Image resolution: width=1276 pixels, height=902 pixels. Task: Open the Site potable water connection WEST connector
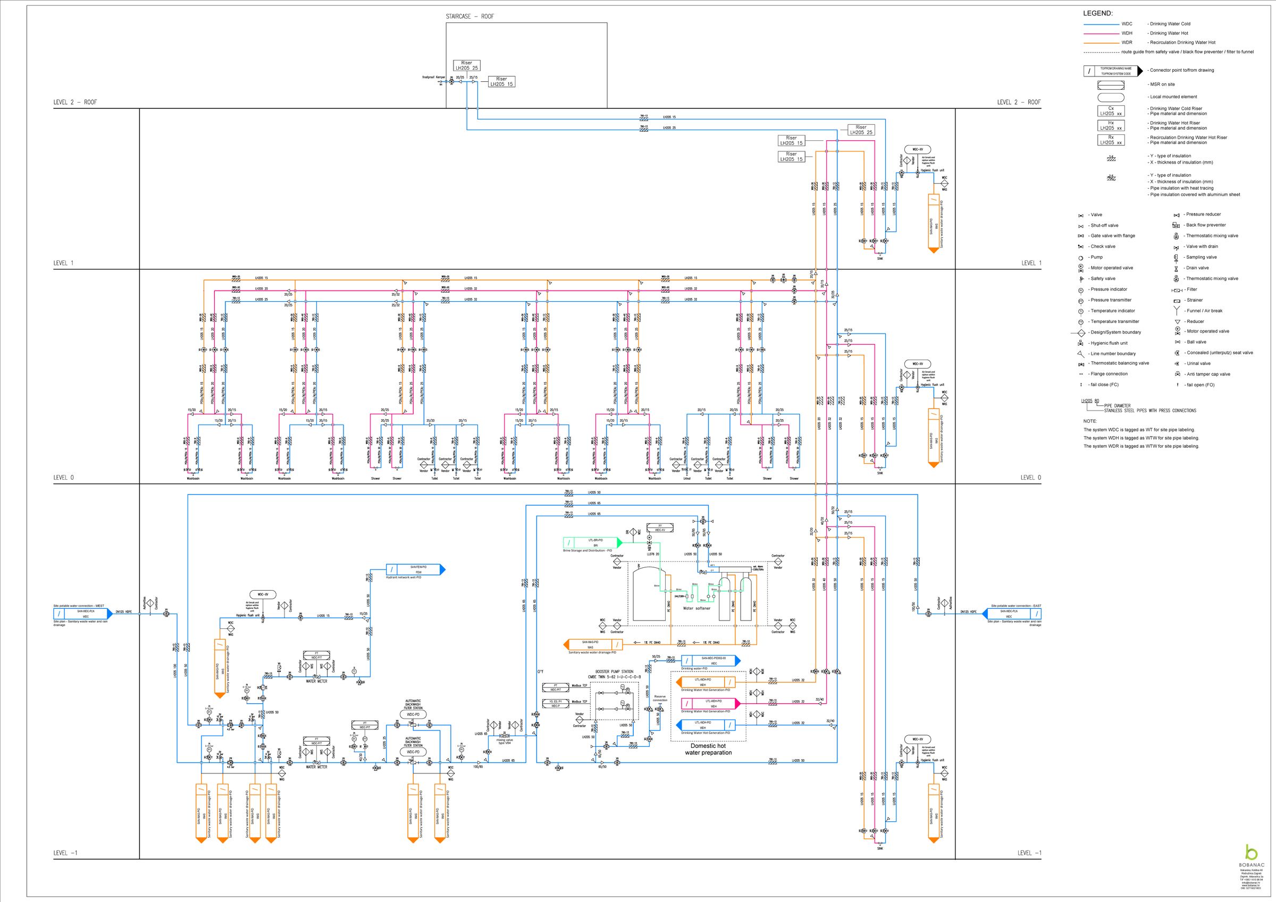point(82,614)
